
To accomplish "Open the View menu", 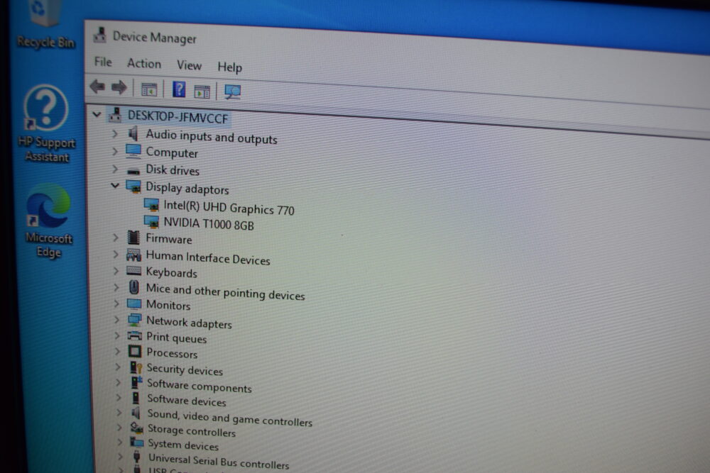I will tap(189, 65).
